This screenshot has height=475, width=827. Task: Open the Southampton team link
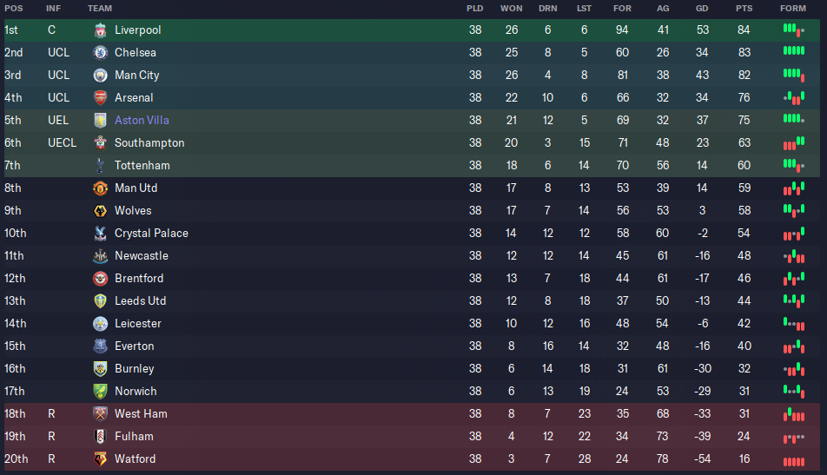pos(149,143)
